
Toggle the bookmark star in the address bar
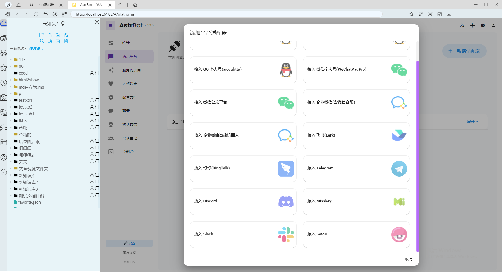(x=411, y=14)
